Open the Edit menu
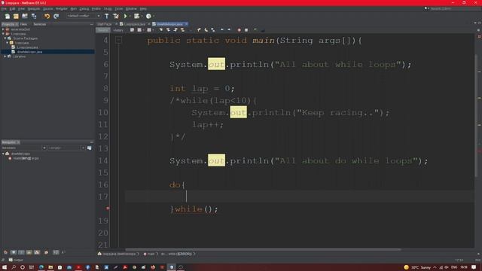The width and height of the screenshot is (482, 271). point(12,8)
